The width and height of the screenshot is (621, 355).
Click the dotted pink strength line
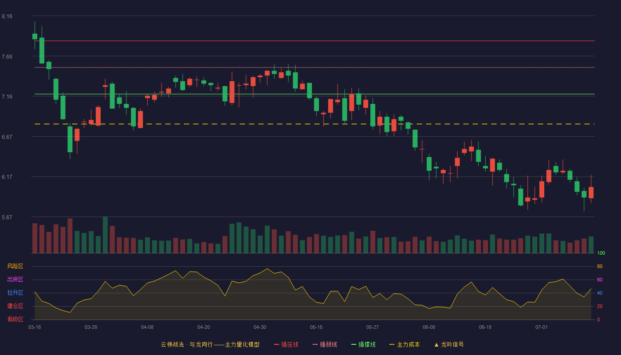(x=314, y=67)
